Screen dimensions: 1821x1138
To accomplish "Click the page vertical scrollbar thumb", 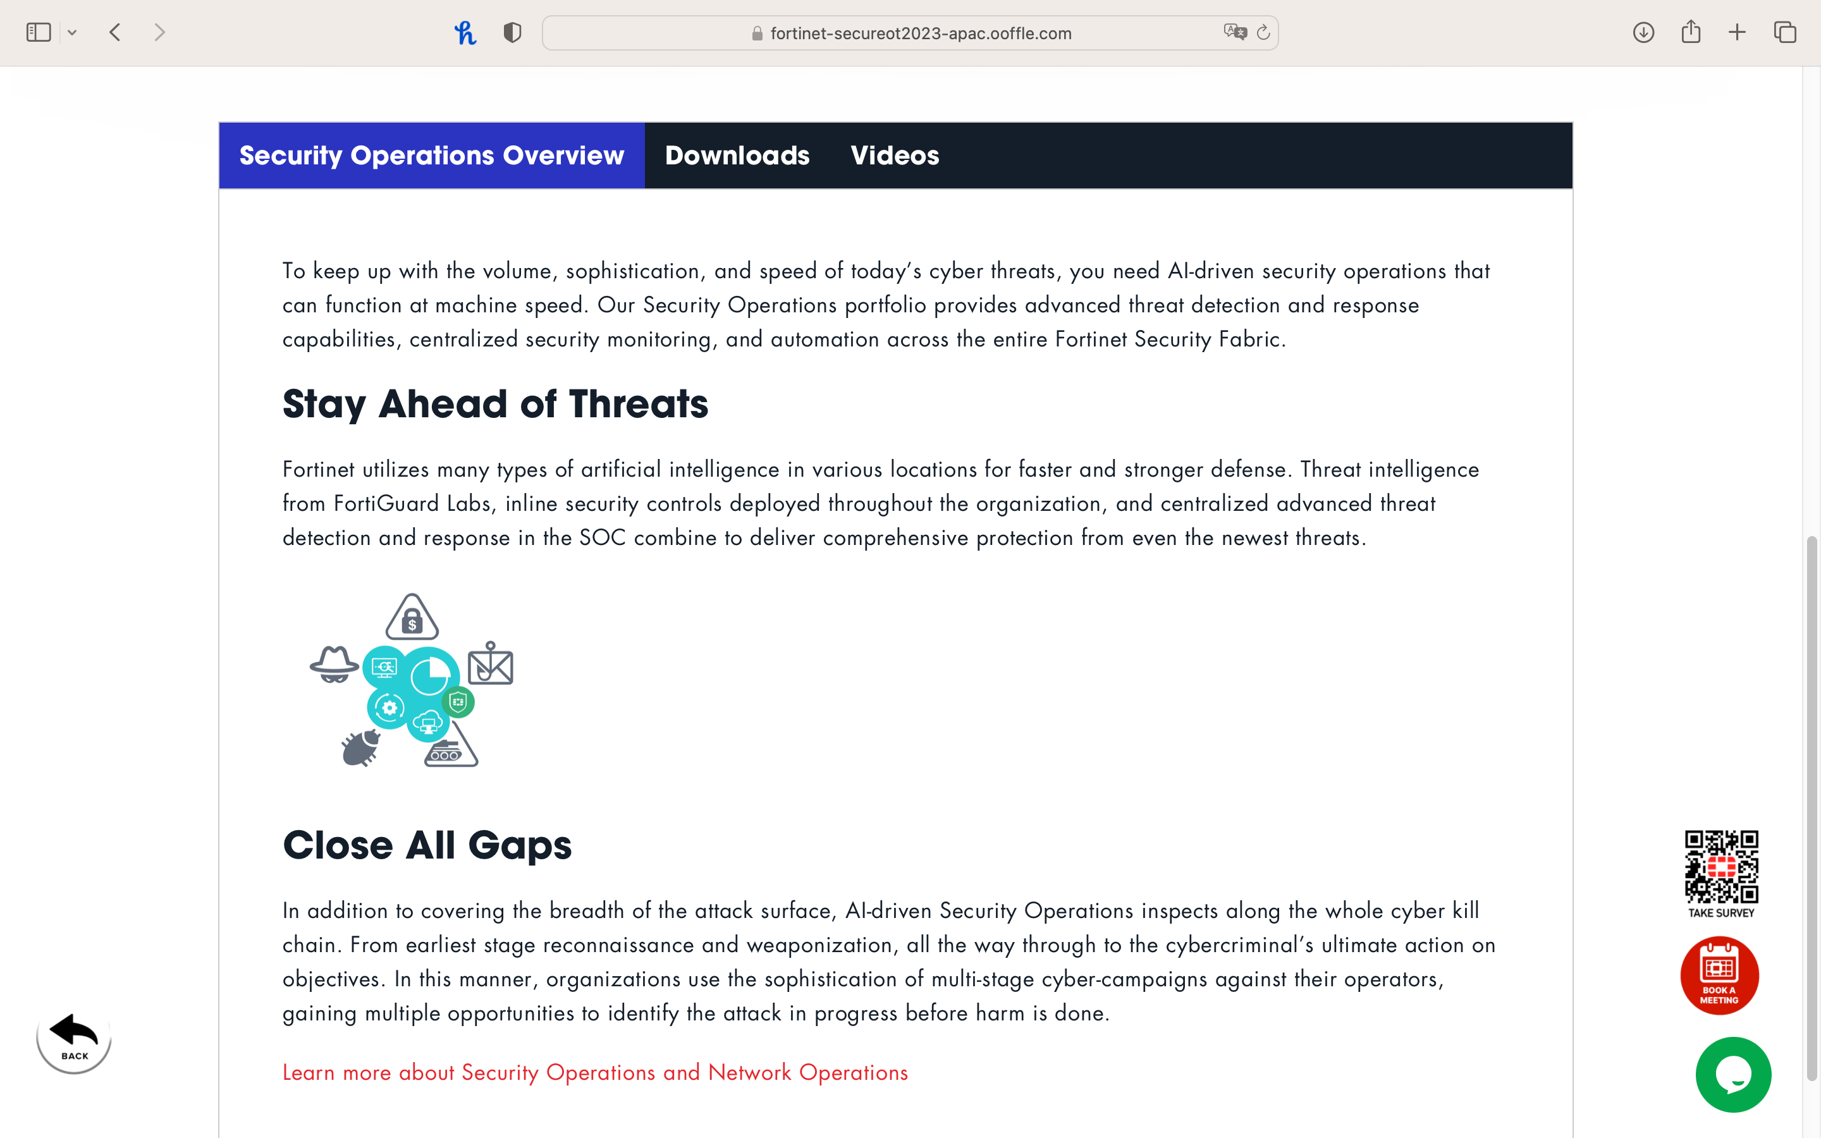I will click(x=1812, y=809).
